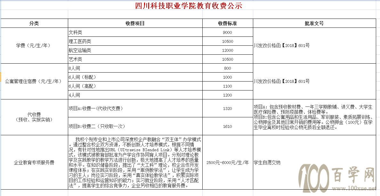Select the 理工医药类 cell
380x196 pixels.
pyautogui.click(x=135, y=41)
